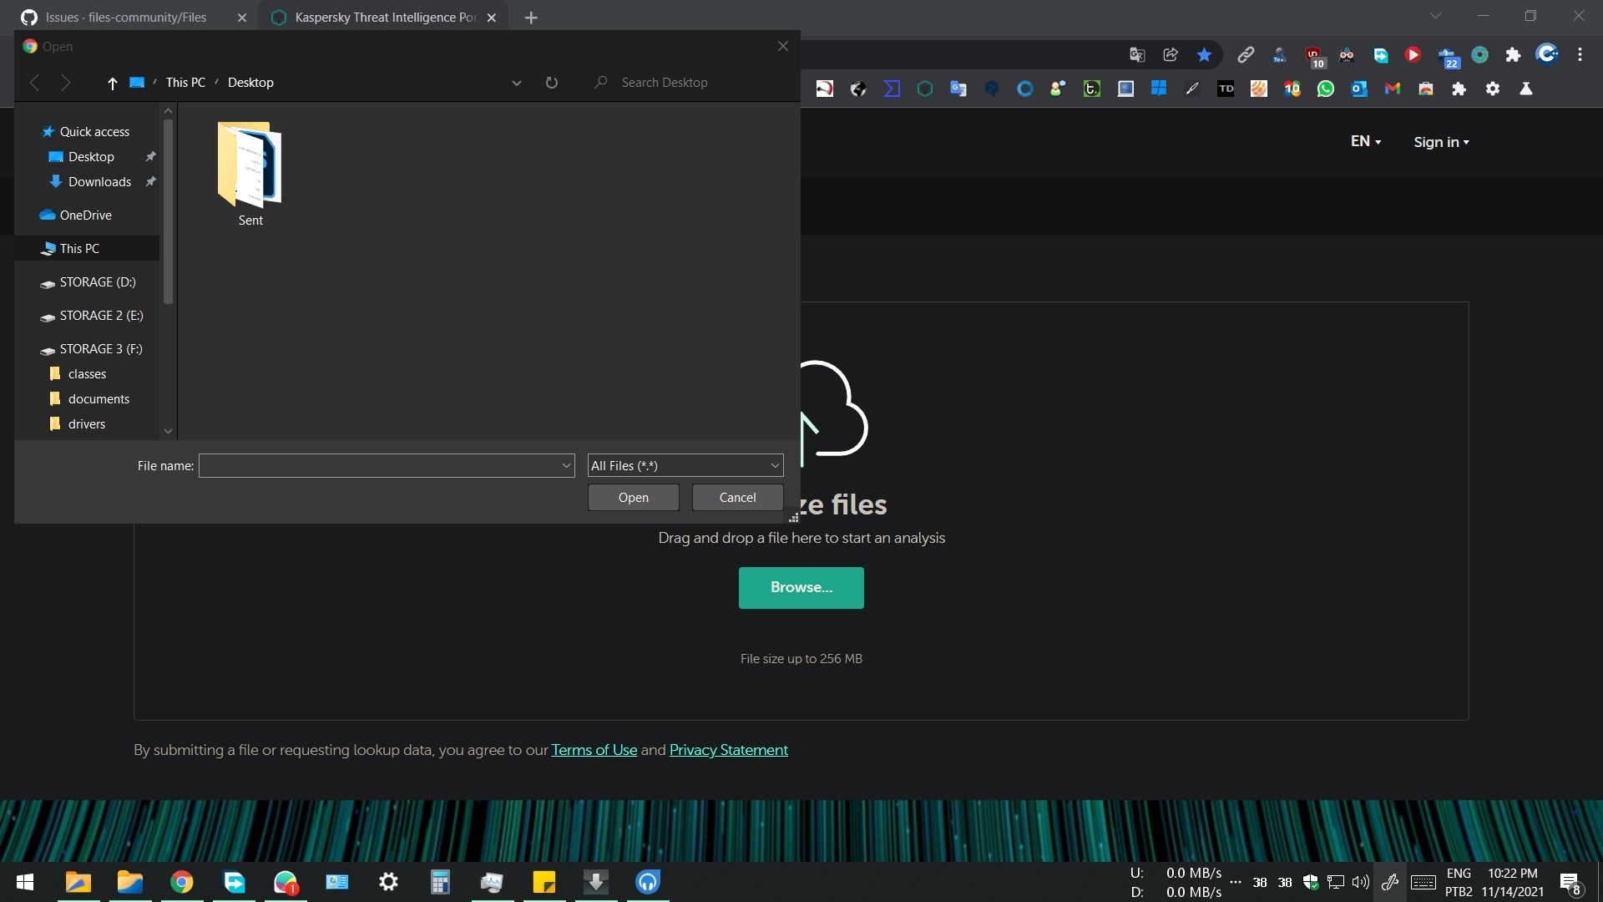Open the Google Translate extension in the toolbar
This screenshot has height=902, width=1603.
(x=1137, y=54)
